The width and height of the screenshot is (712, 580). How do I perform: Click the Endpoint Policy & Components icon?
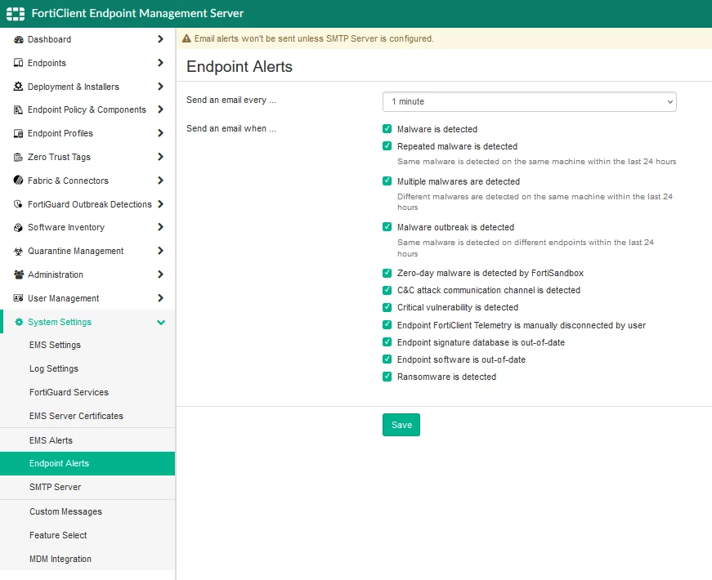(18, 109)
